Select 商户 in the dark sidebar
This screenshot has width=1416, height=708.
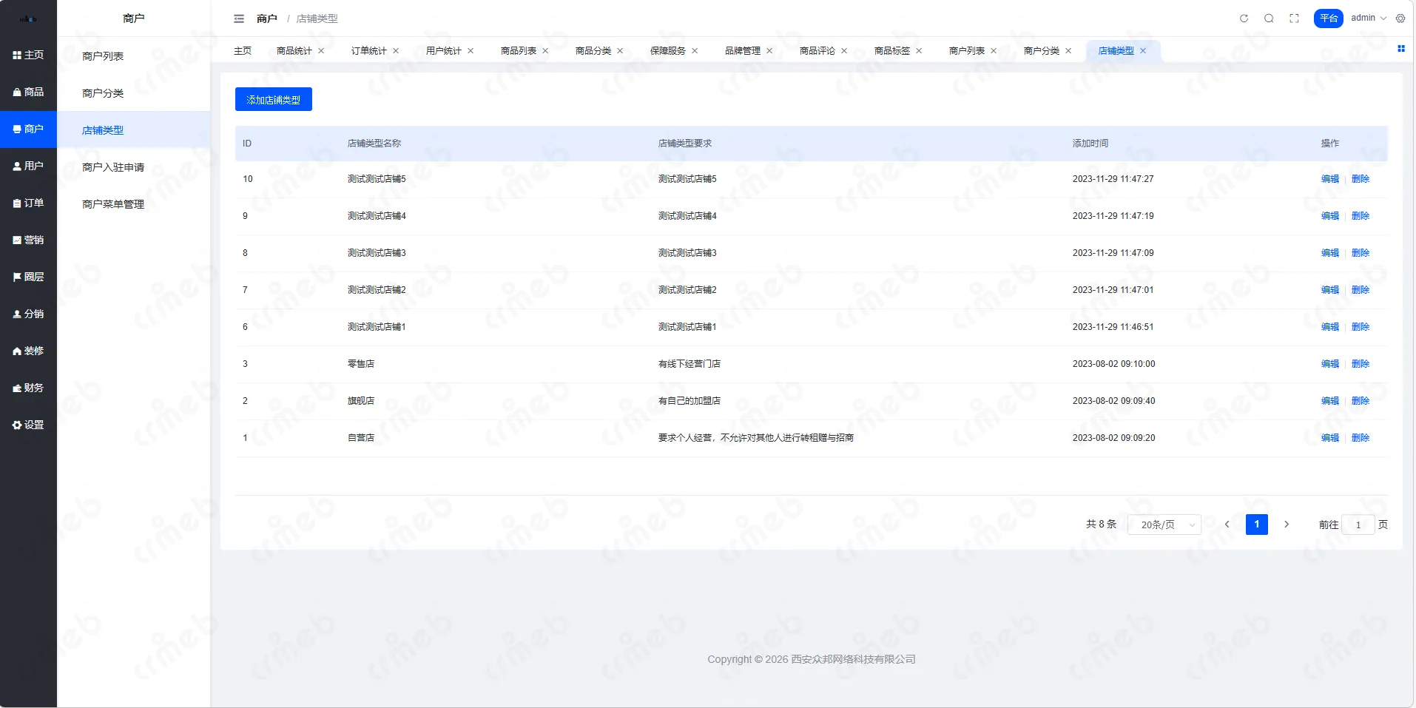click(x=28, y=129)
